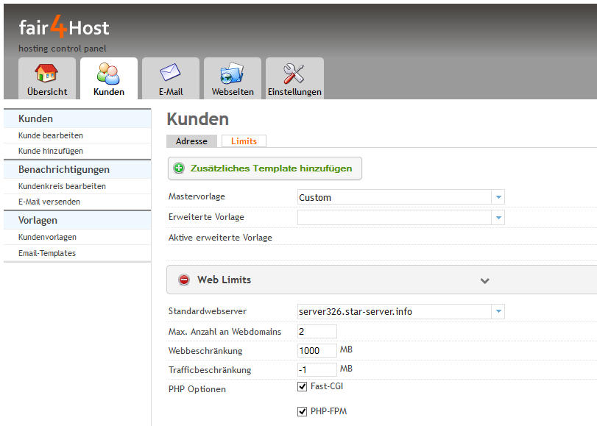Switch to the Adresse tab
This screenshot has height=426, width=597.
191,141
